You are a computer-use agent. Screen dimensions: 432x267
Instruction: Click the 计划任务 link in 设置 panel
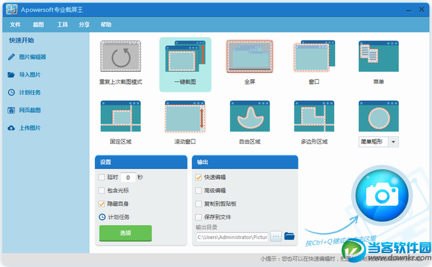click(x=119, y=217)
